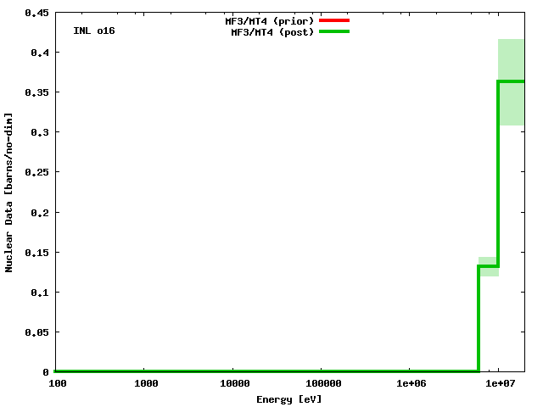Click the 0.05 y-axis tick label
543x407 pixels.
click(36, 332)
